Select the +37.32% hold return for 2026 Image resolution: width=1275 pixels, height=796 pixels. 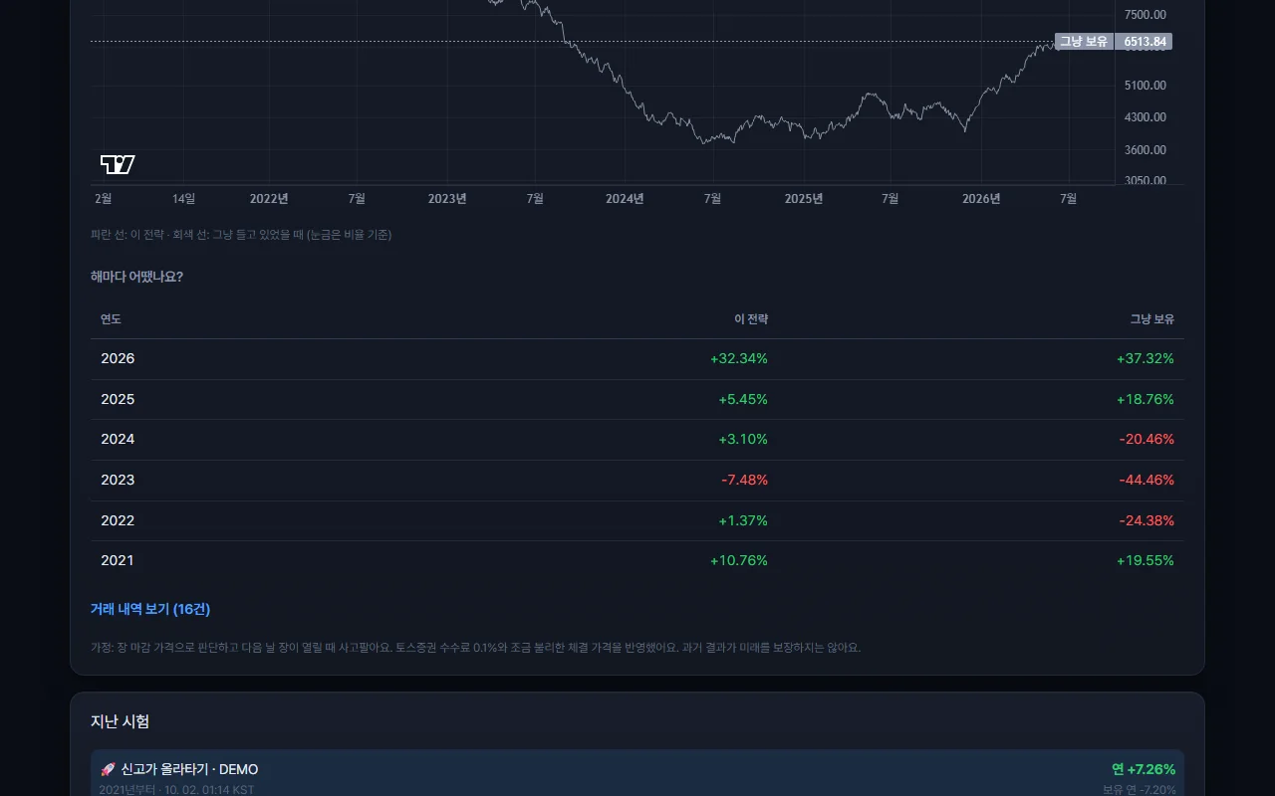coord(1146,358)
